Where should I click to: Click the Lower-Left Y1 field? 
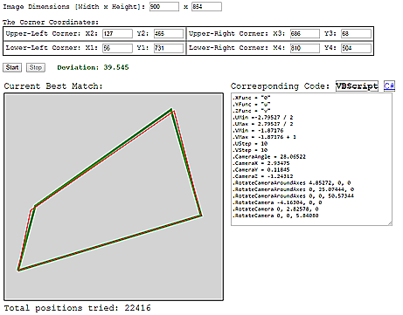[x=169, y=48]
